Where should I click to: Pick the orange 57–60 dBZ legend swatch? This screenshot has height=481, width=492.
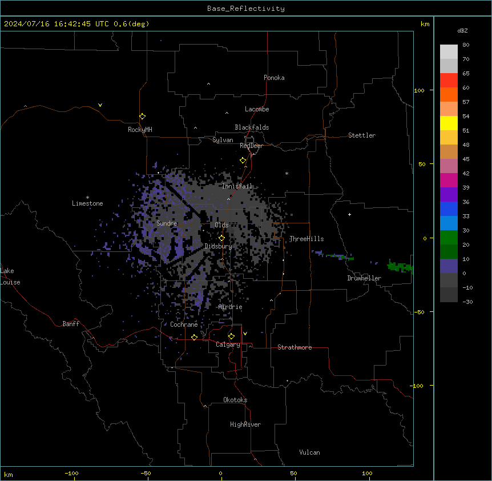tap(449, 94)
